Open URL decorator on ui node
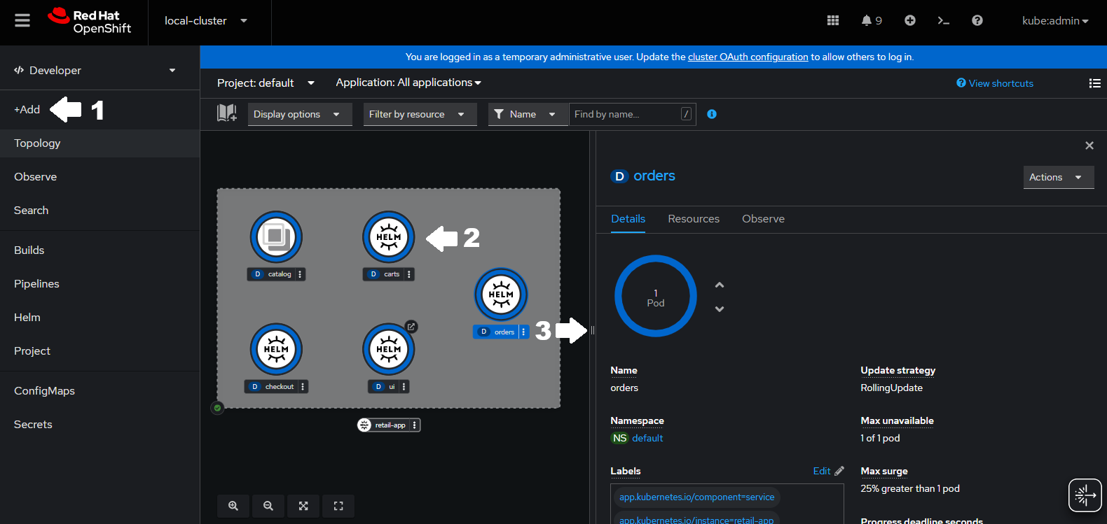This screenshot has height=524, width=1107. [411, 327]
